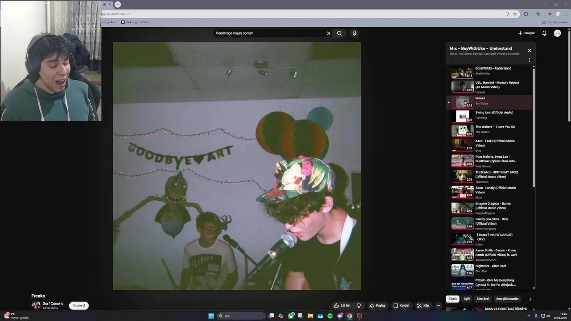Share the video with Paylaş
Image resolution: width=571 pixels, height=321 pixels.
point(377,305)
